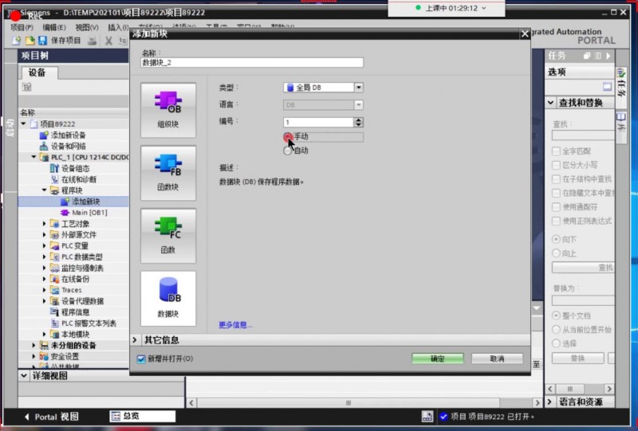Expand the 工艺对象 tree node

[45, 224]
